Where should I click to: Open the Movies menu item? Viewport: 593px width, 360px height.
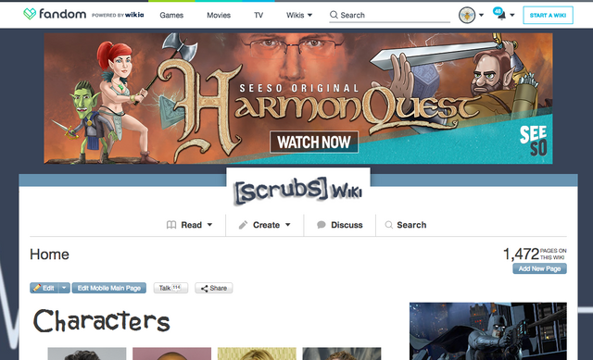[x=219, y=15]
